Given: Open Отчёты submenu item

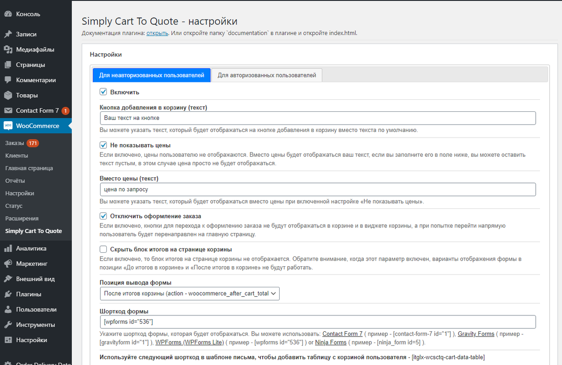Looking at the screenshot, I should 15,181.
